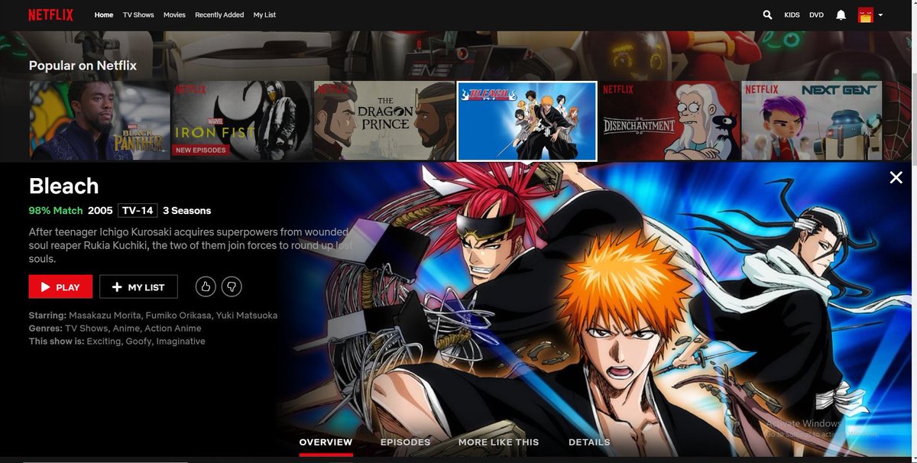Viewport: 917px width, 463px height.
Task: Select the highlighted Bleach thumbnail
Action: coord(527,121)
